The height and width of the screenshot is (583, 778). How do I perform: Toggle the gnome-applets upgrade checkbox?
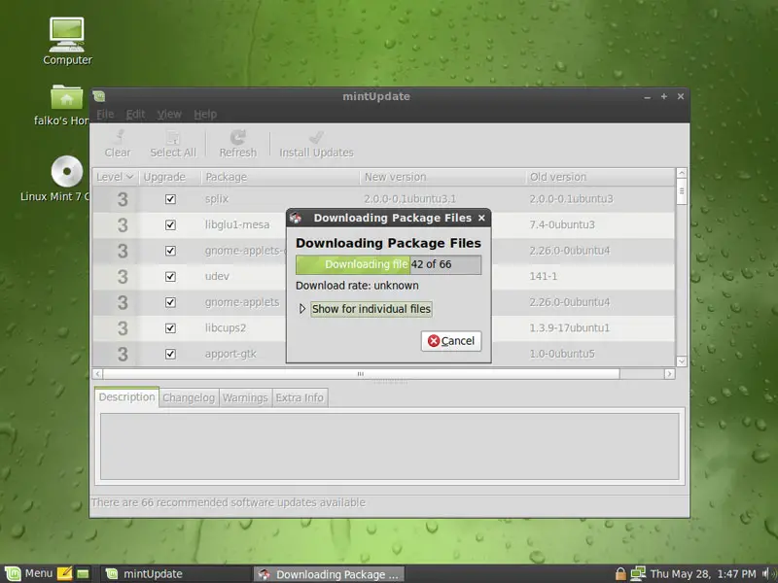(x=170, y=302)
